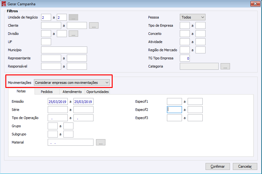Click the Representante start field

point(51,58)
